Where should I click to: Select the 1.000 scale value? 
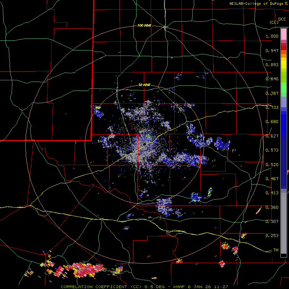(x=272, y=36)
